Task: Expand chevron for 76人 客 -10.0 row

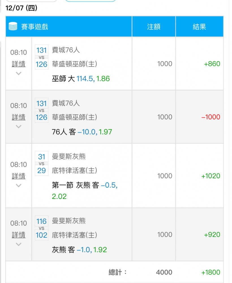Action: click(19, 127)
